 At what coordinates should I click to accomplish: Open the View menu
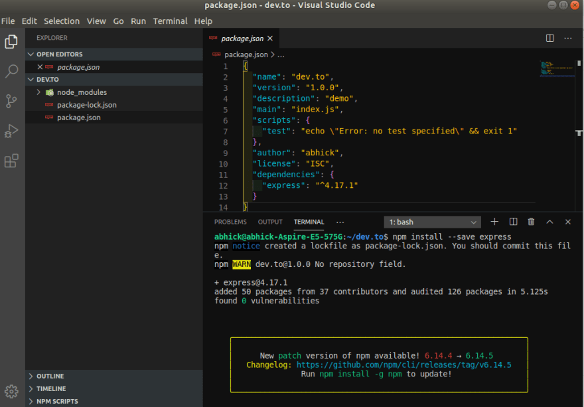[96, 21]
